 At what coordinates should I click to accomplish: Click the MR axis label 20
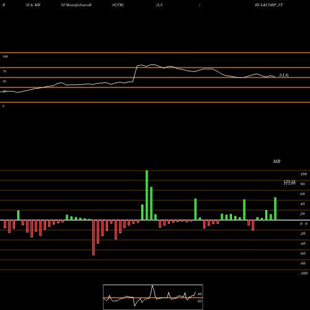point(303,214)
